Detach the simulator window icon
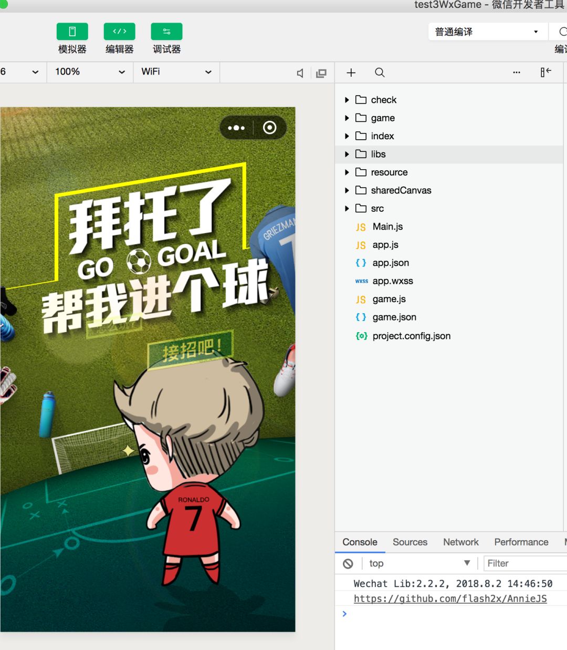567x650 pixels. [321, 73]
